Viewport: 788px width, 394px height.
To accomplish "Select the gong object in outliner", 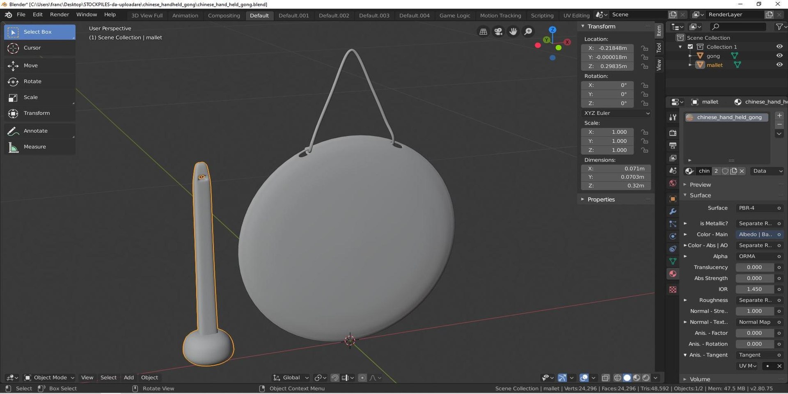I will pos(713,56).
